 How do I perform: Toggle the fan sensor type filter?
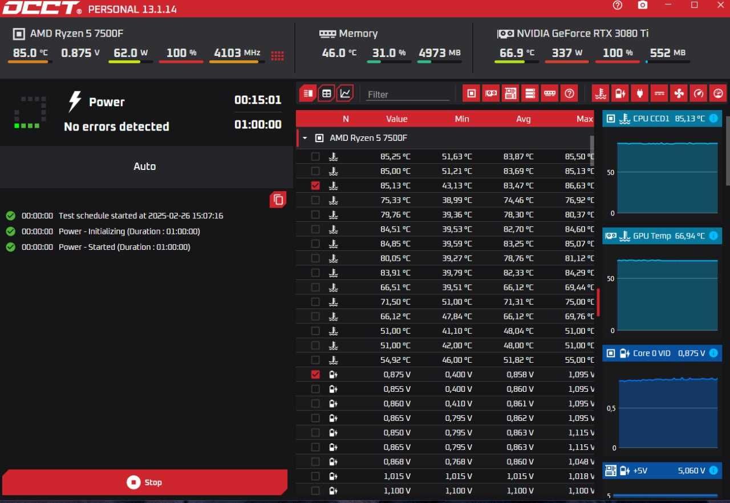point(679,94)
